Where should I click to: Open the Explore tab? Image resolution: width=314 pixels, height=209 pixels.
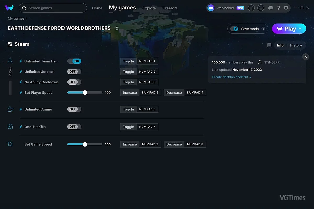pyautogui.click(x=149, y=8)
